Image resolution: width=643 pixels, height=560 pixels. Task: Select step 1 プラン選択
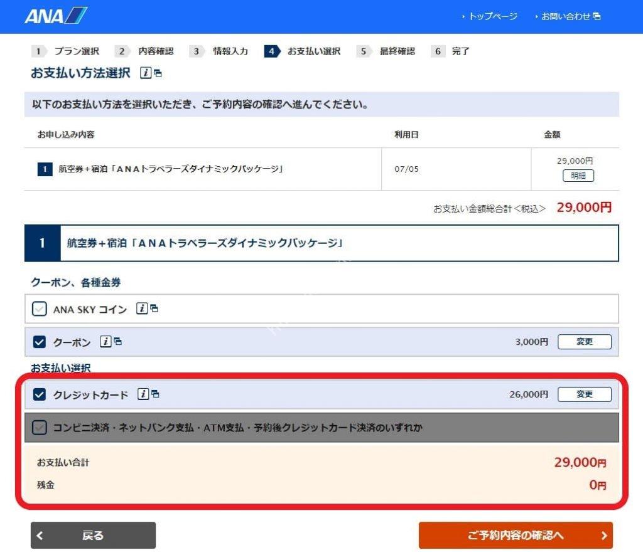(x=65, y=51)
